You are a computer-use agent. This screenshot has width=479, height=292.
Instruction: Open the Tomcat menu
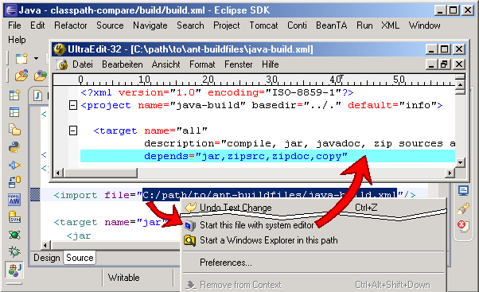pyautogui.click(x=263, y=25)
